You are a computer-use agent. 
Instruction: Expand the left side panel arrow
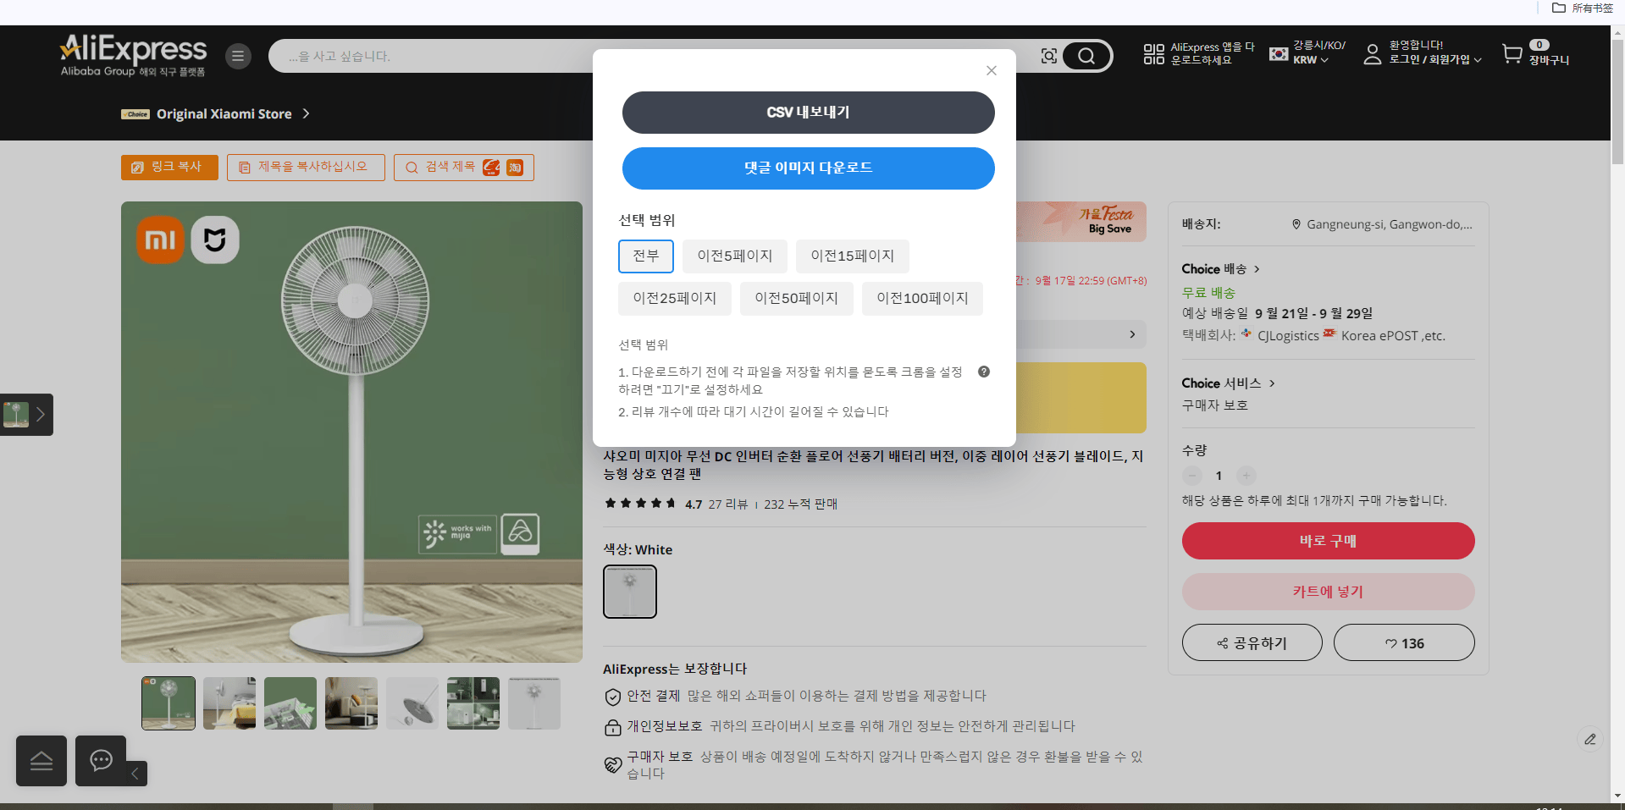[40, 415]
